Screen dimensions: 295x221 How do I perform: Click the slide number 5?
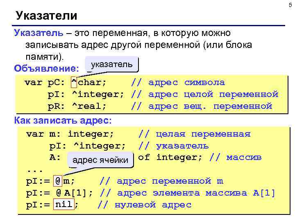(x=290, y=5)
